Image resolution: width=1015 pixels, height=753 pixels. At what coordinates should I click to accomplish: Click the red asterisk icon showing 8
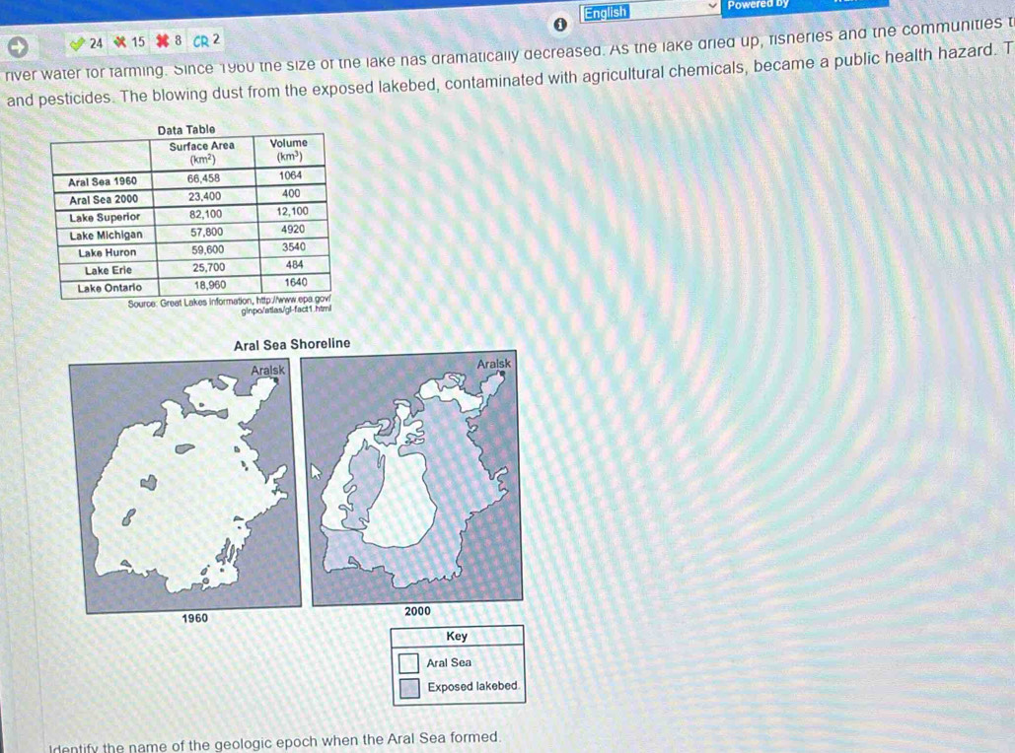[160, 40]
